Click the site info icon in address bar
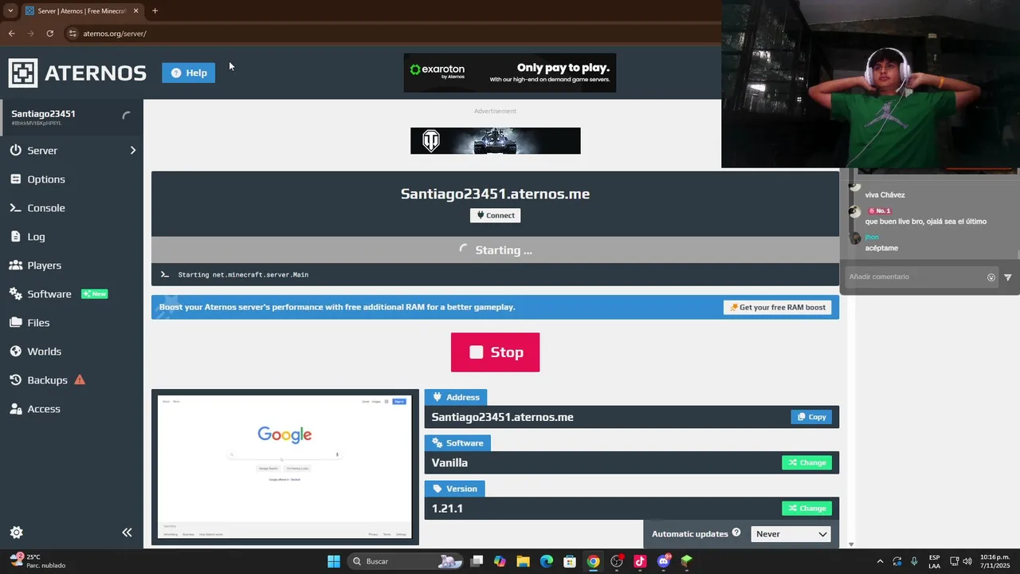Image resolution: width=1020 pixels, height=574 pixels. [73, 33]
